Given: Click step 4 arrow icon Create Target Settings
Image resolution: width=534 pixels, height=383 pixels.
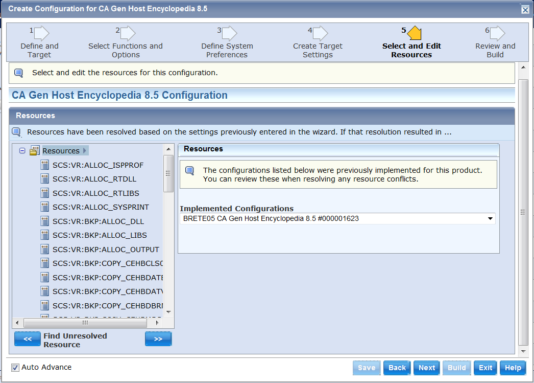Looking at the screenshot, I should click(x=321, y=33).
